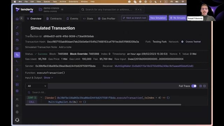The width and height of the screenshot is (224, 126).
Task: Click the battery icon in menu bar
Action: point(177,2)
